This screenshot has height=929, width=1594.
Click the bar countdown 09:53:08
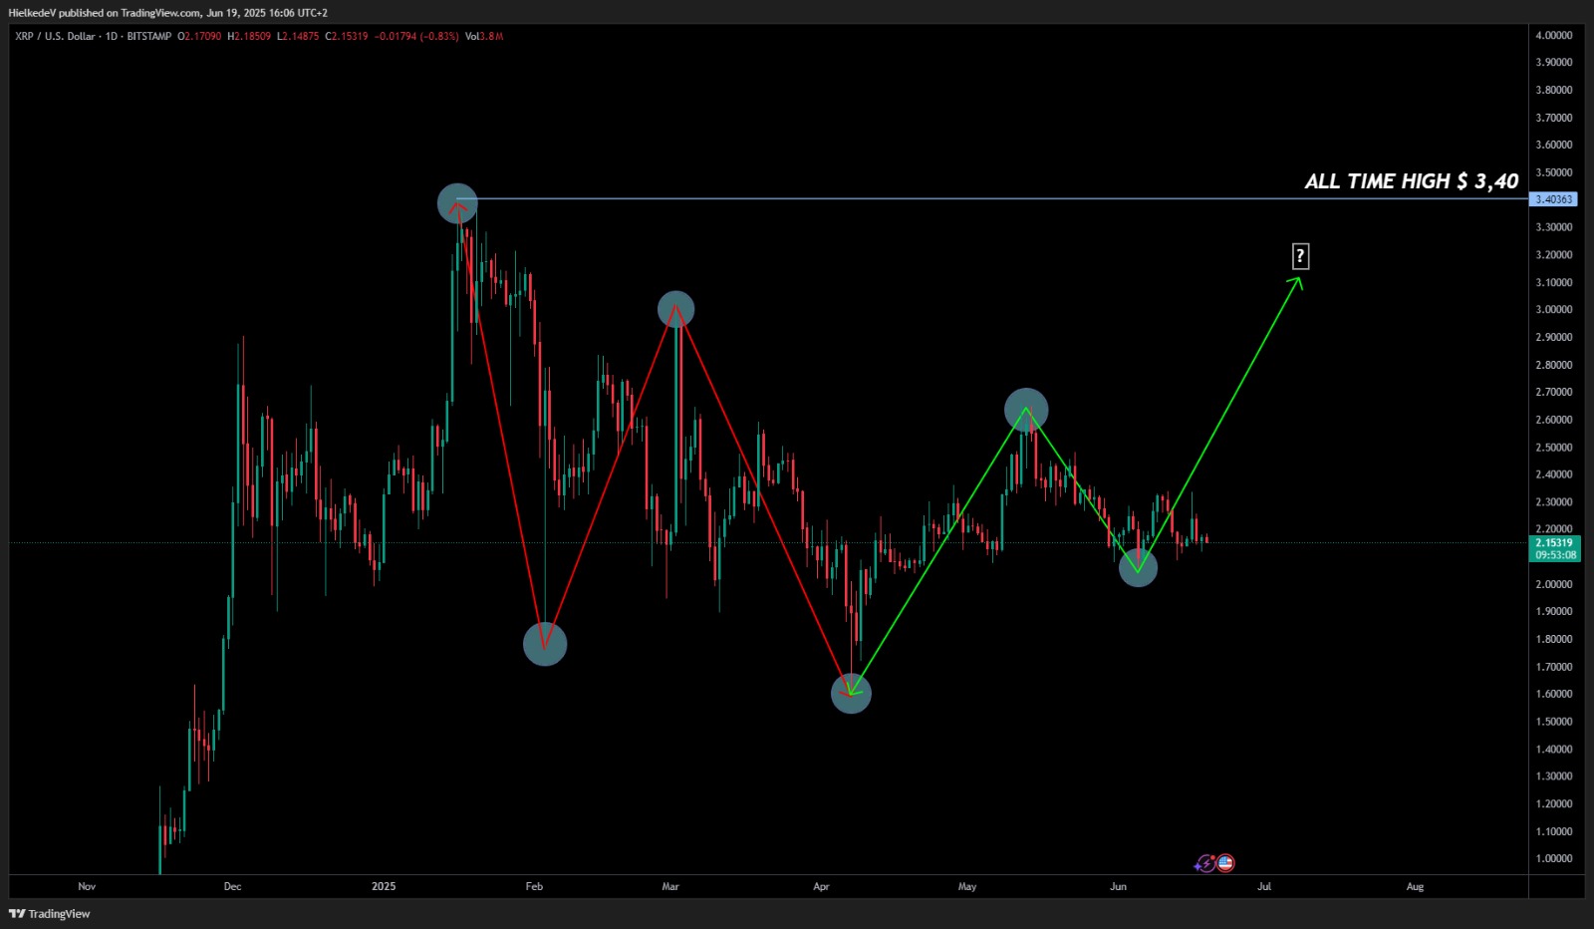click(1555, 555)
